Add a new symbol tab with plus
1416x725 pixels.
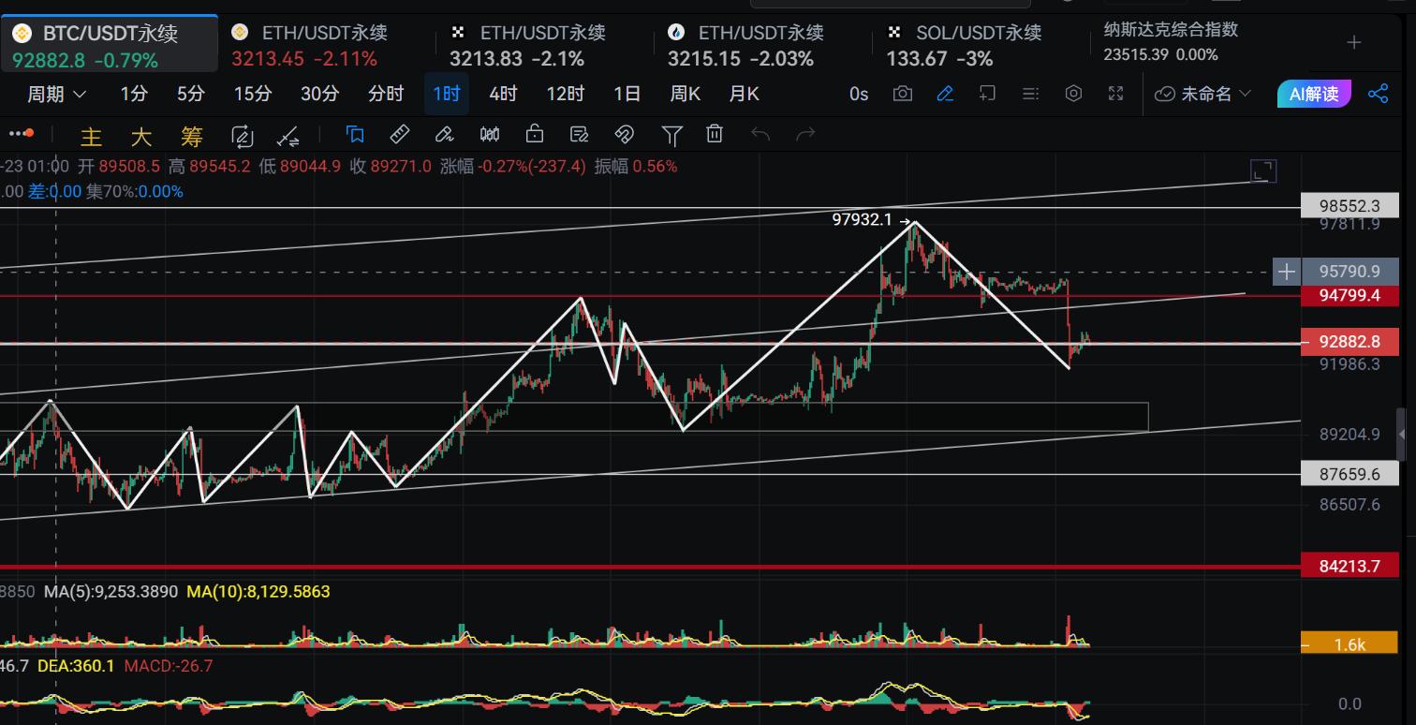[x=1353, y=42]
